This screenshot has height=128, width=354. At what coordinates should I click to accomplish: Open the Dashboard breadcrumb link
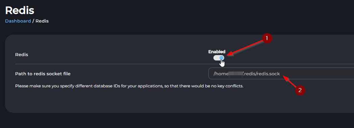[x=18, y=21]
